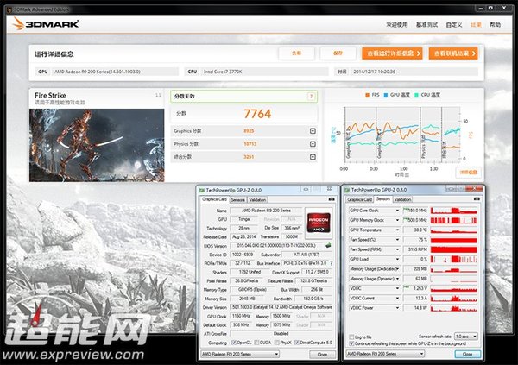The width and height of the screenshot is (518, 365).
Task: Open the Fan Speed (RPM) sensor dropdown
Action: point(397,249)
